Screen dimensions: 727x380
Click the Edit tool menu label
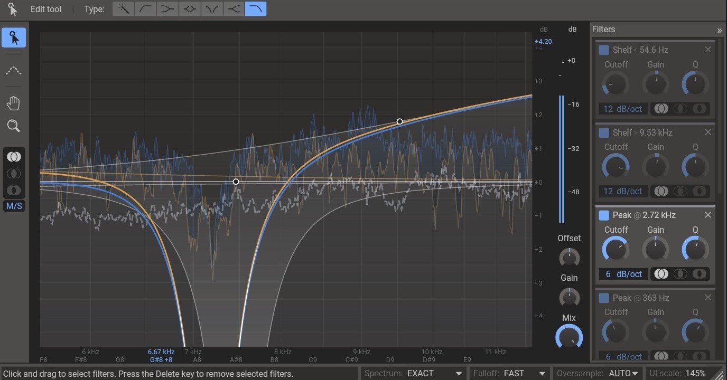46,9
